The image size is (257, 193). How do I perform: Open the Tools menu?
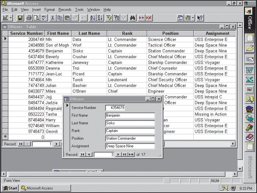79,10
